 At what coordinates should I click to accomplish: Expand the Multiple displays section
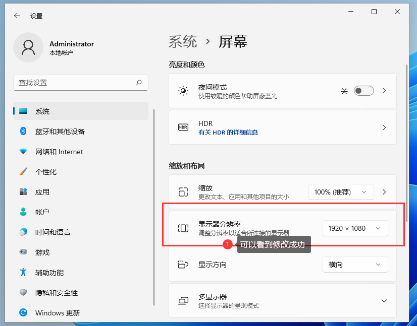coord(384,301)
